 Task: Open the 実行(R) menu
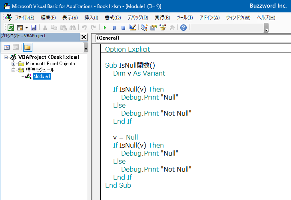pos(162,18)
